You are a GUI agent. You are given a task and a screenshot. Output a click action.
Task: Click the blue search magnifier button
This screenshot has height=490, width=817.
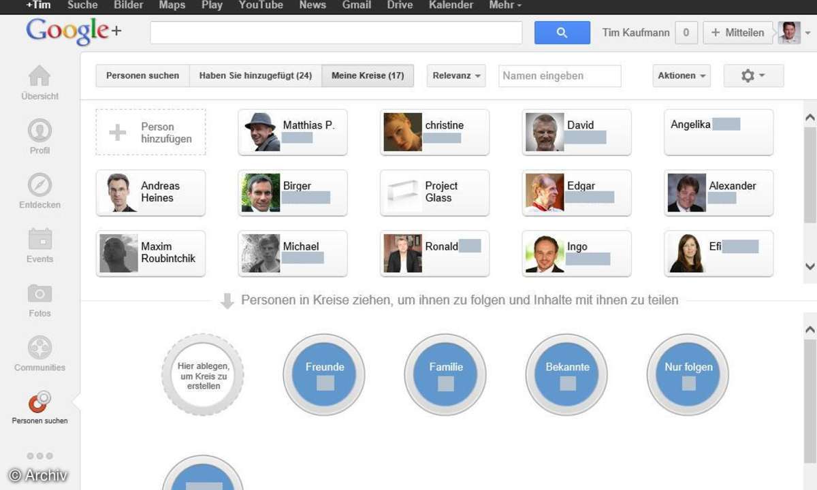coord(562,33)
